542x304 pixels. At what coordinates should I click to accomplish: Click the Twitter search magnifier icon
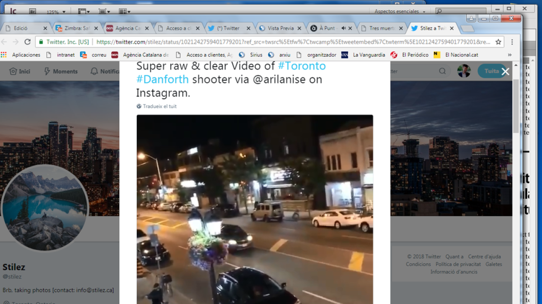443,71
